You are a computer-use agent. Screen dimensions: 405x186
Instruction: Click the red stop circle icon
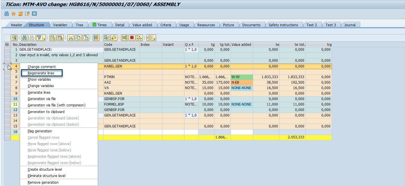132,38
